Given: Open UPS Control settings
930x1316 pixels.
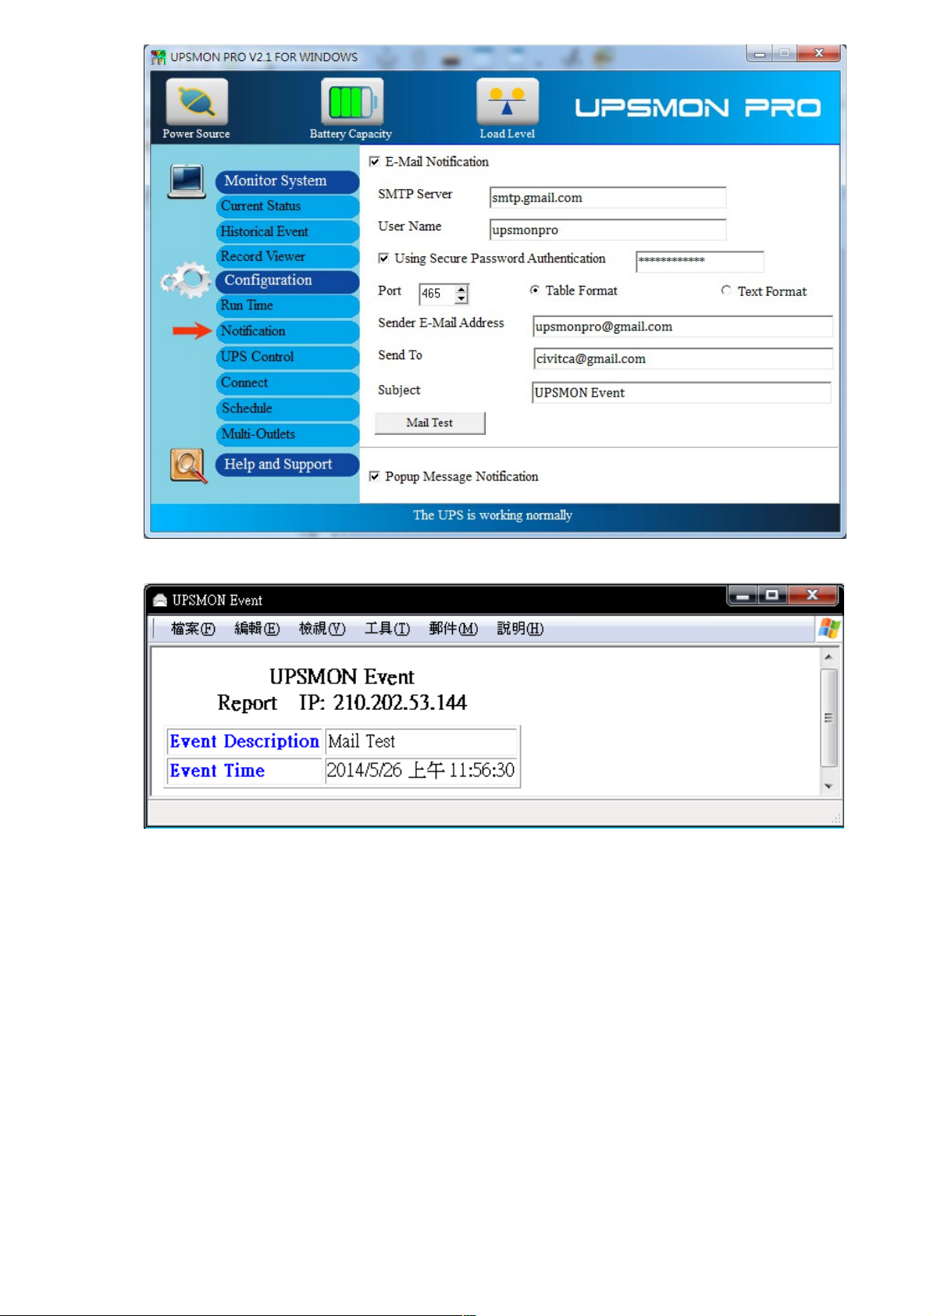Looking at the screenshot, I should click(x=287, y=357).
